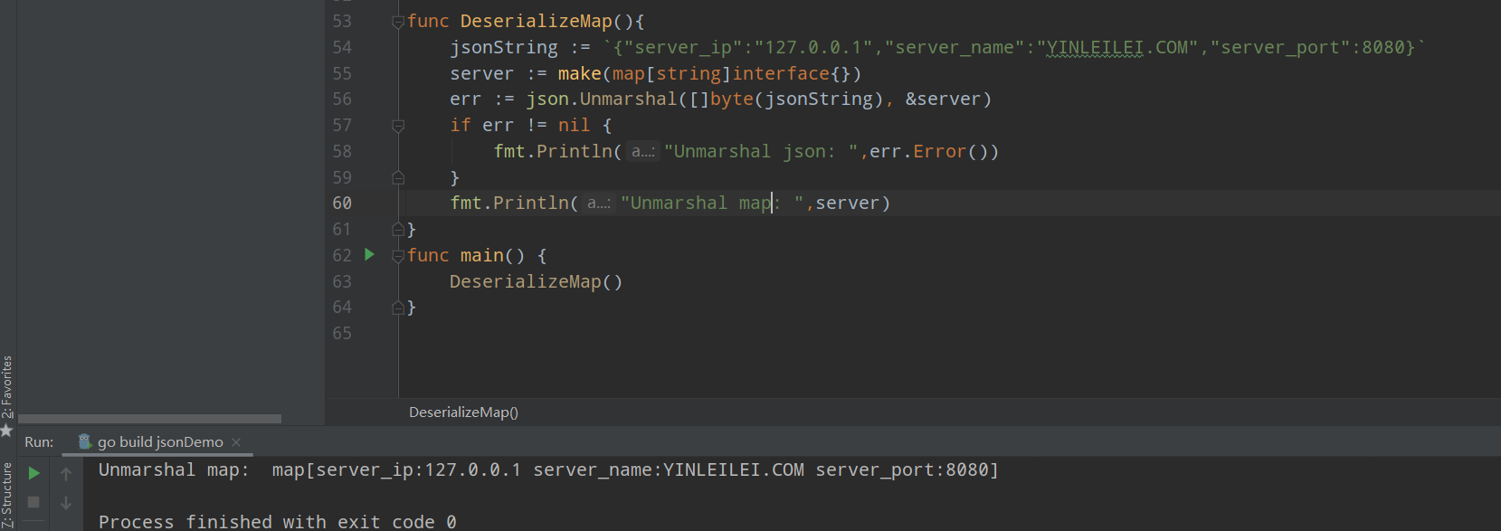Click server_port:8080] in the console output

(x=907, y=469)
